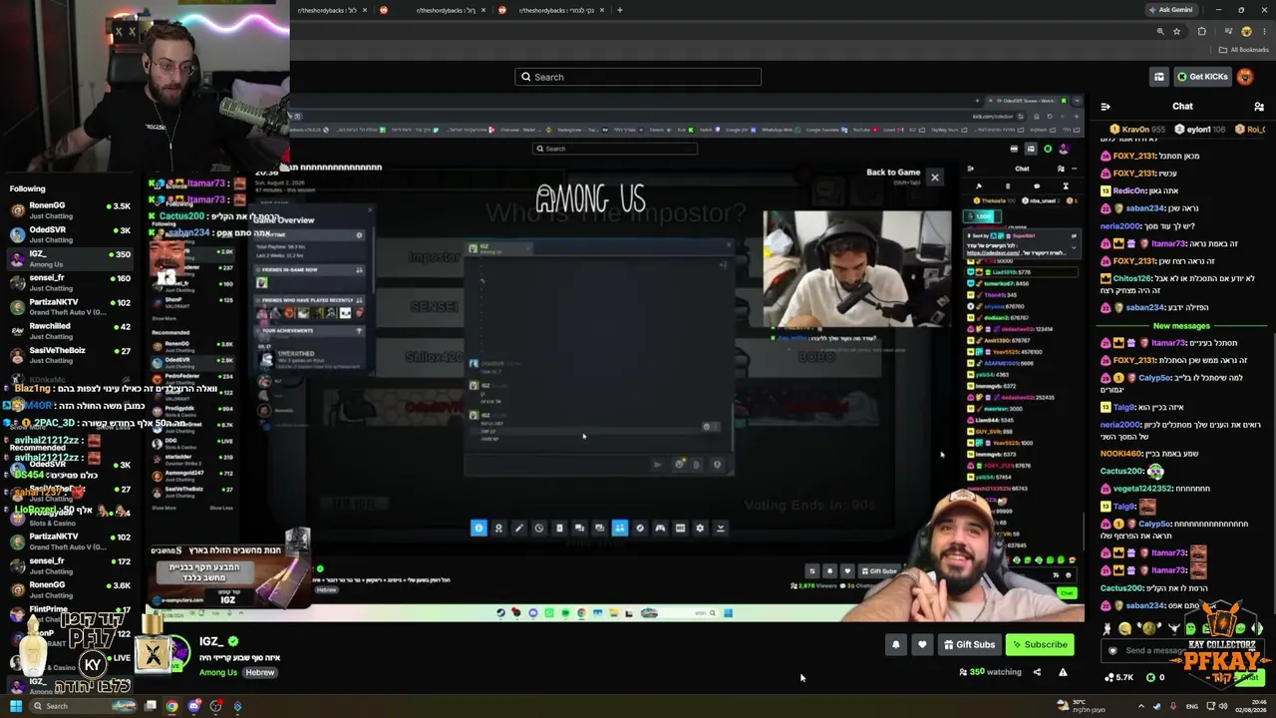Open the Chrome three-dot menu

[1262, 32]
